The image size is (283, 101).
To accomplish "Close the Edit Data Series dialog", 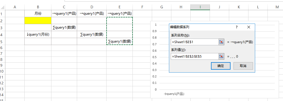I will coord(249,27).
